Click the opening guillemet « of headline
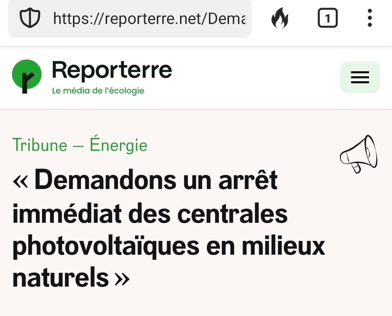 point(21,181)
